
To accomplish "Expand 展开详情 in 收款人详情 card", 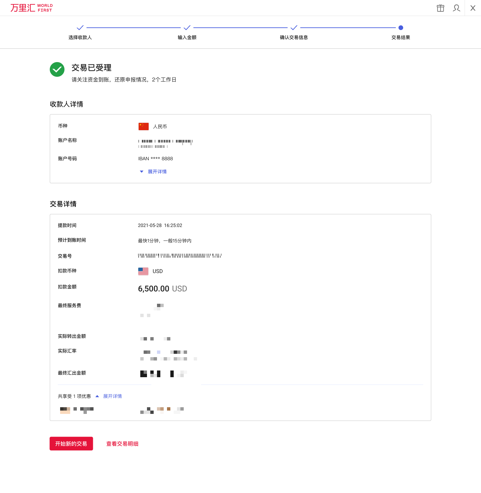I will pyautogui.click(x=157, y=171).
